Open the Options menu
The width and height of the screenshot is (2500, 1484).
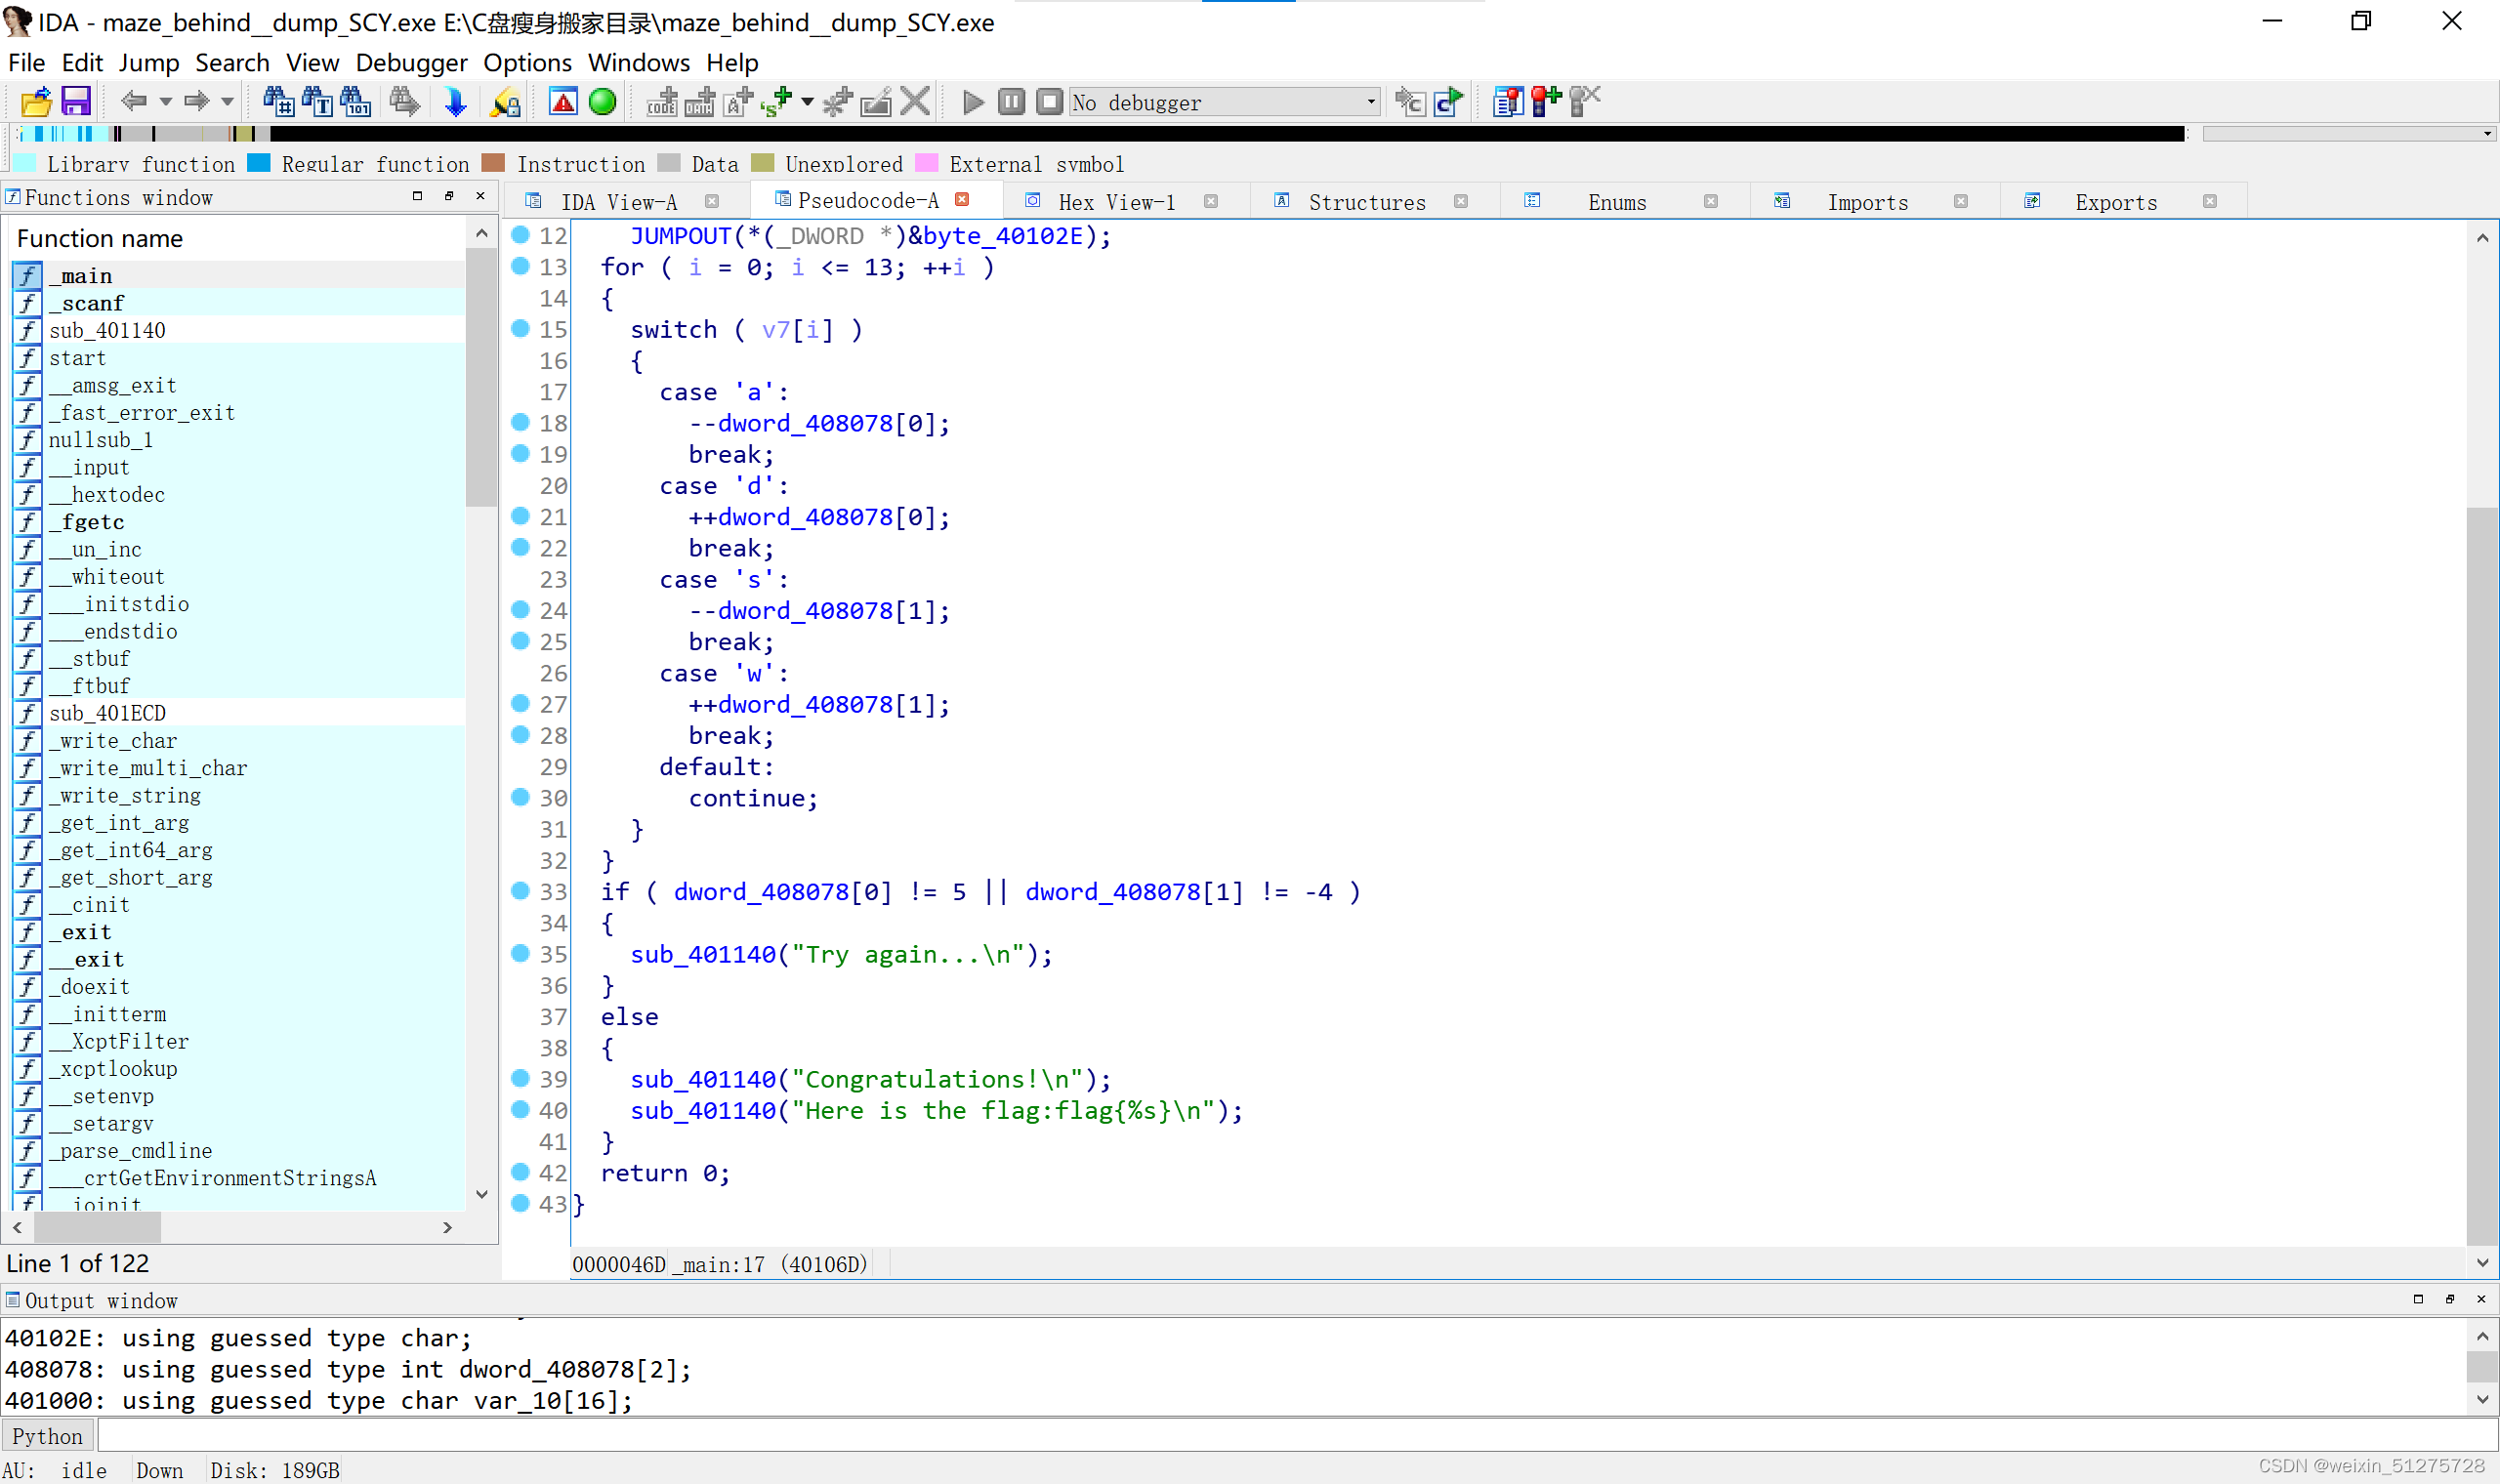tap(527, 62)
